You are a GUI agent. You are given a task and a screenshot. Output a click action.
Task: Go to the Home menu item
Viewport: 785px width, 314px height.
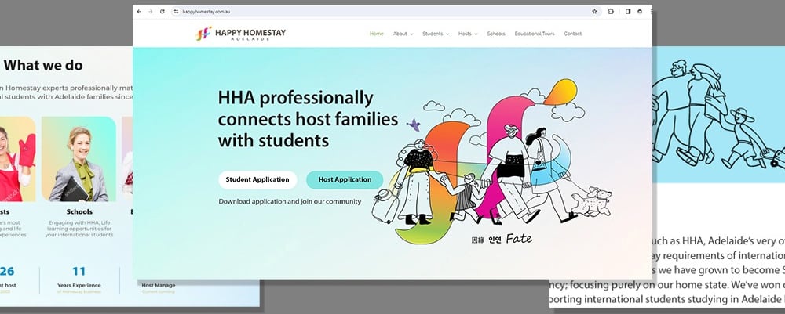point(377,34)
